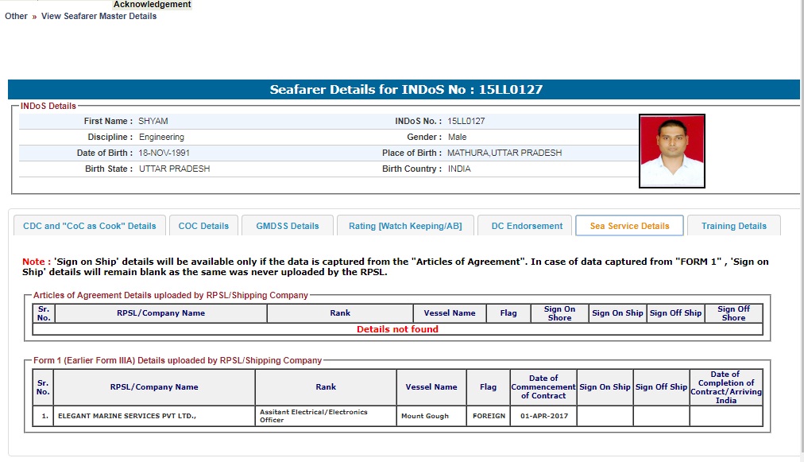
Task: Switch to the DC Endorsement tab
Action: 527,226
